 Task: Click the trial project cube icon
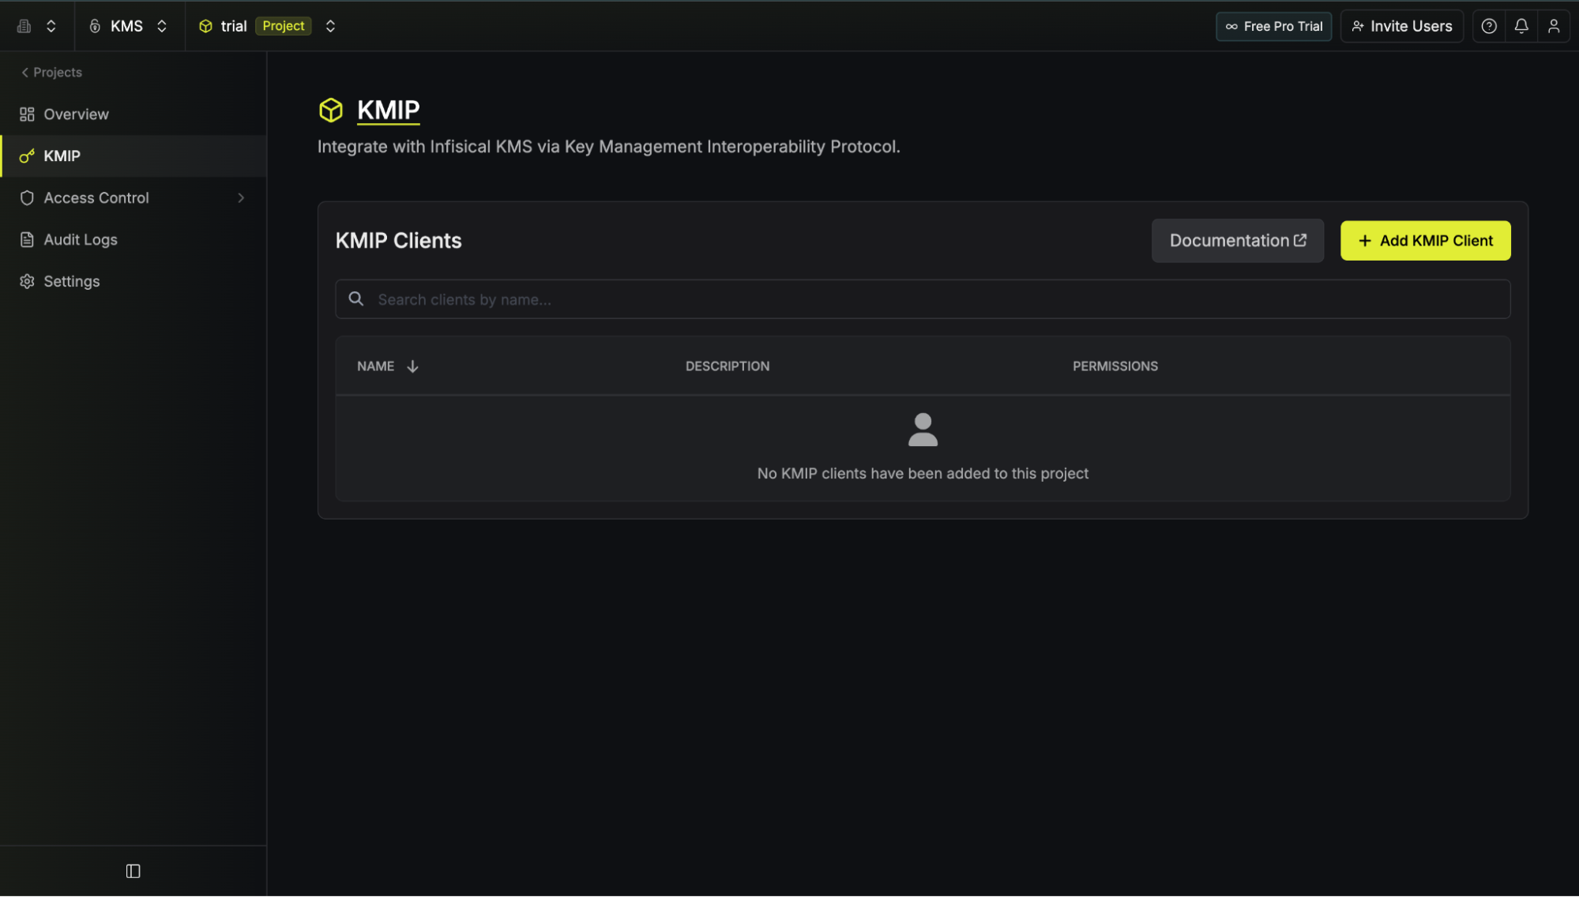[205, 26]
